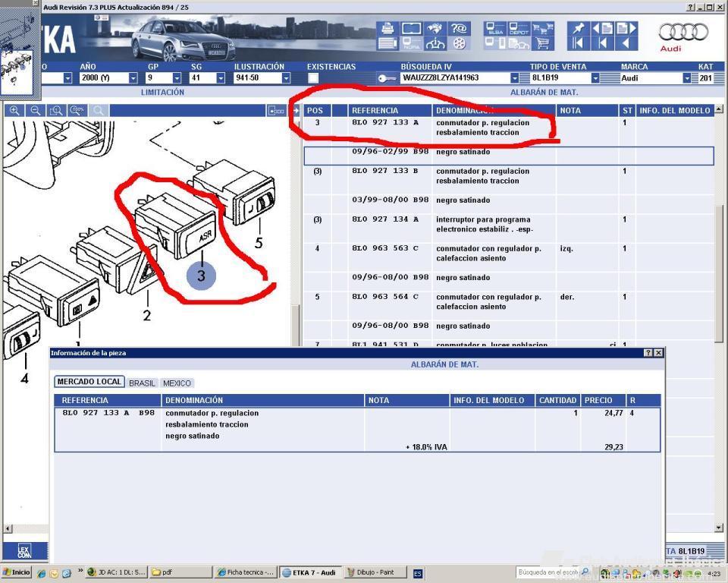Go to the previous page icon
The height and width of the screenshot is (583, 728).
[602, 28]
